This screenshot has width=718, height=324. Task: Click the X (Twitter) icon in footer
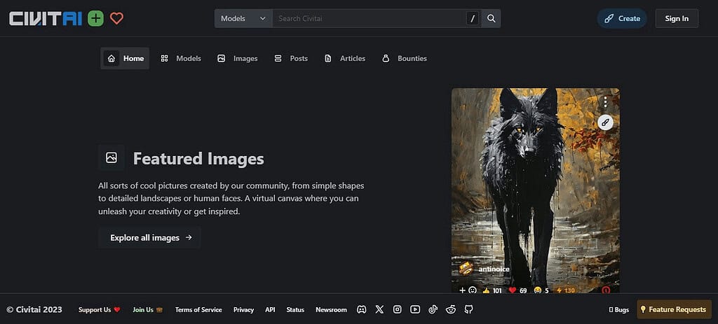tap(379, 309)
